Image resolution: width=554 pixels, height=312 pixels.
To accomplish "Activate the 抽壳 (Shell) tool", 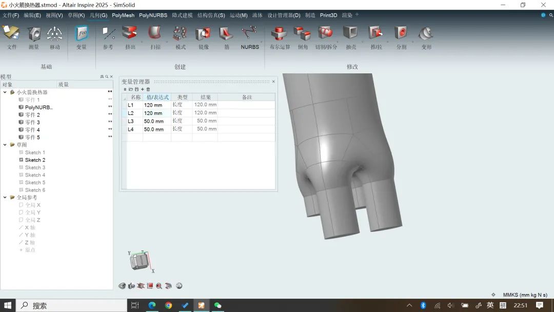I will pyautogui.click(x=351, y=34).
